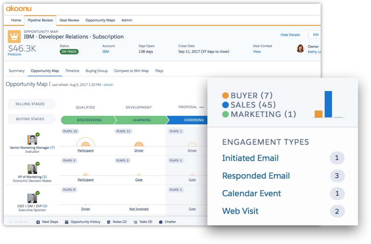Click the green Marketing legend dot

pos(226,115)
